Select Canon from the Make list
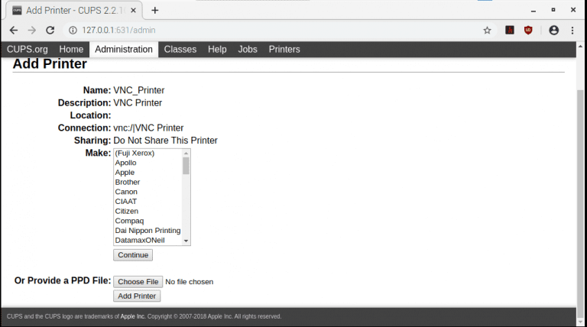This screenshot has width=587, height=327. 126,192
